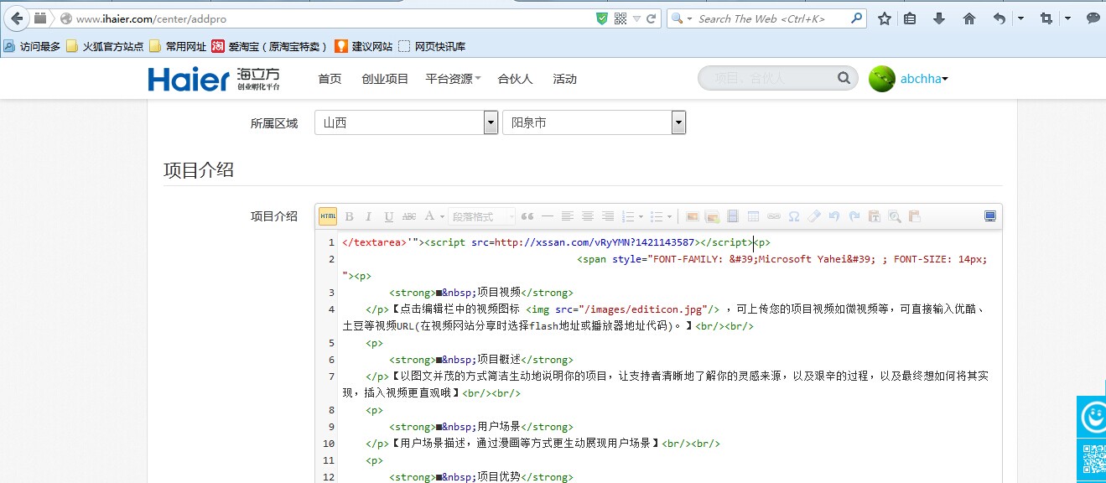Apply bold formatting in editor toolbar
The image size is (1106, 483).
350,216
